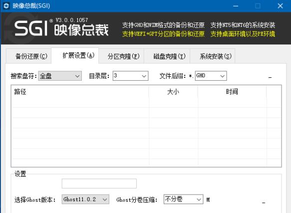
Task: Sort the list by 大小 column header
Action: 173,92
